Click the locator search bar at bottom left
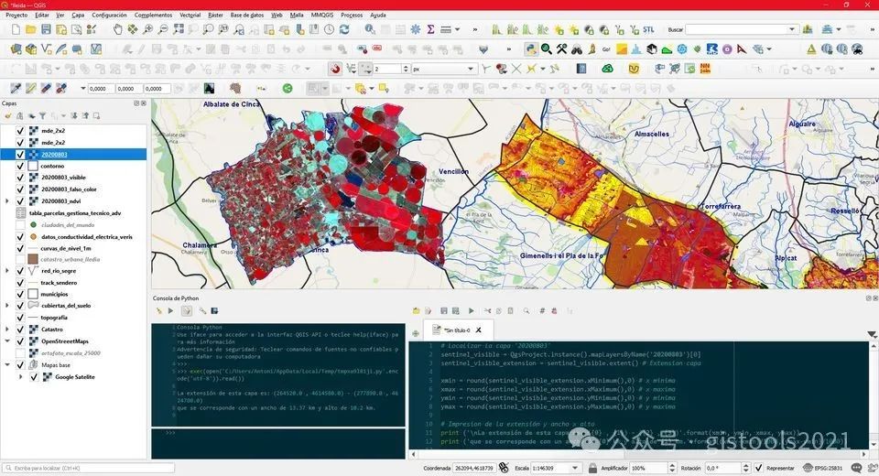 (89, 468)
